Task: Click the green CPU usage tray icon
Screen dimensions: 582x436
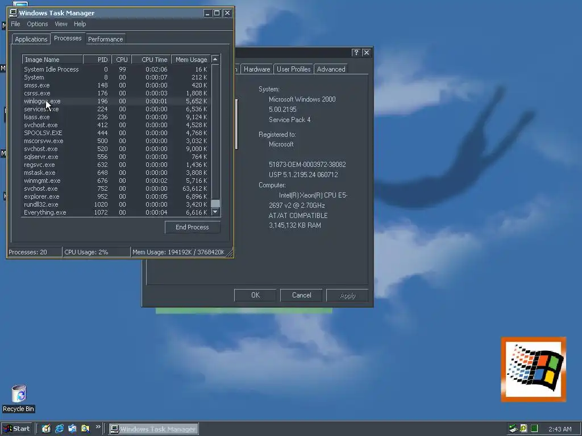Action: click(x=534, y=429)
